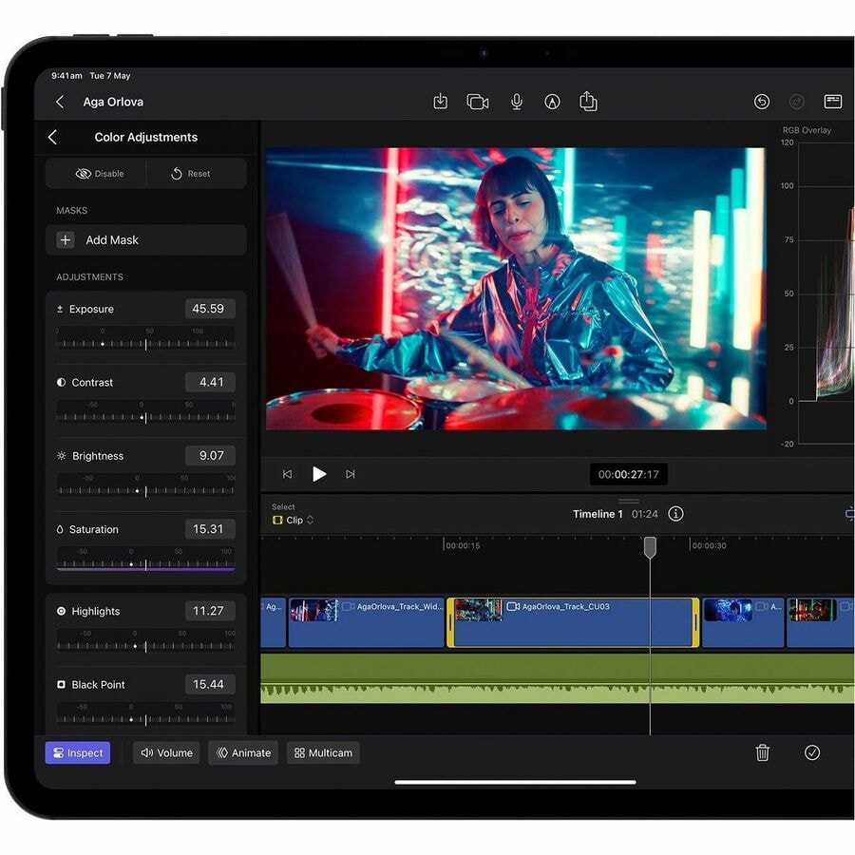Tap the timeline playhead handle
The width and height of the screenshot is (855, 855).
(x=650, y=547)
